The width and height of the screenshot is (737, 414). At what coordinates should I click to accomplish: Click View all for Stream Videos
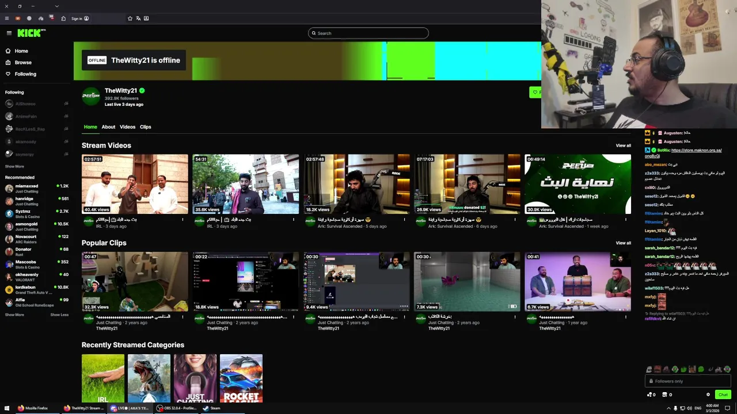coord(623,145)
